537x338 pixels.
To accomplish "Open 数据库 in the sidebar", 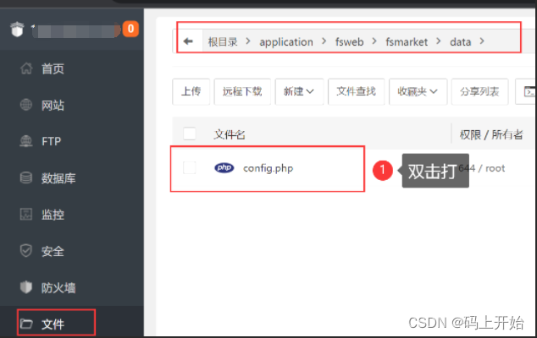I will [x=58, y=178].
